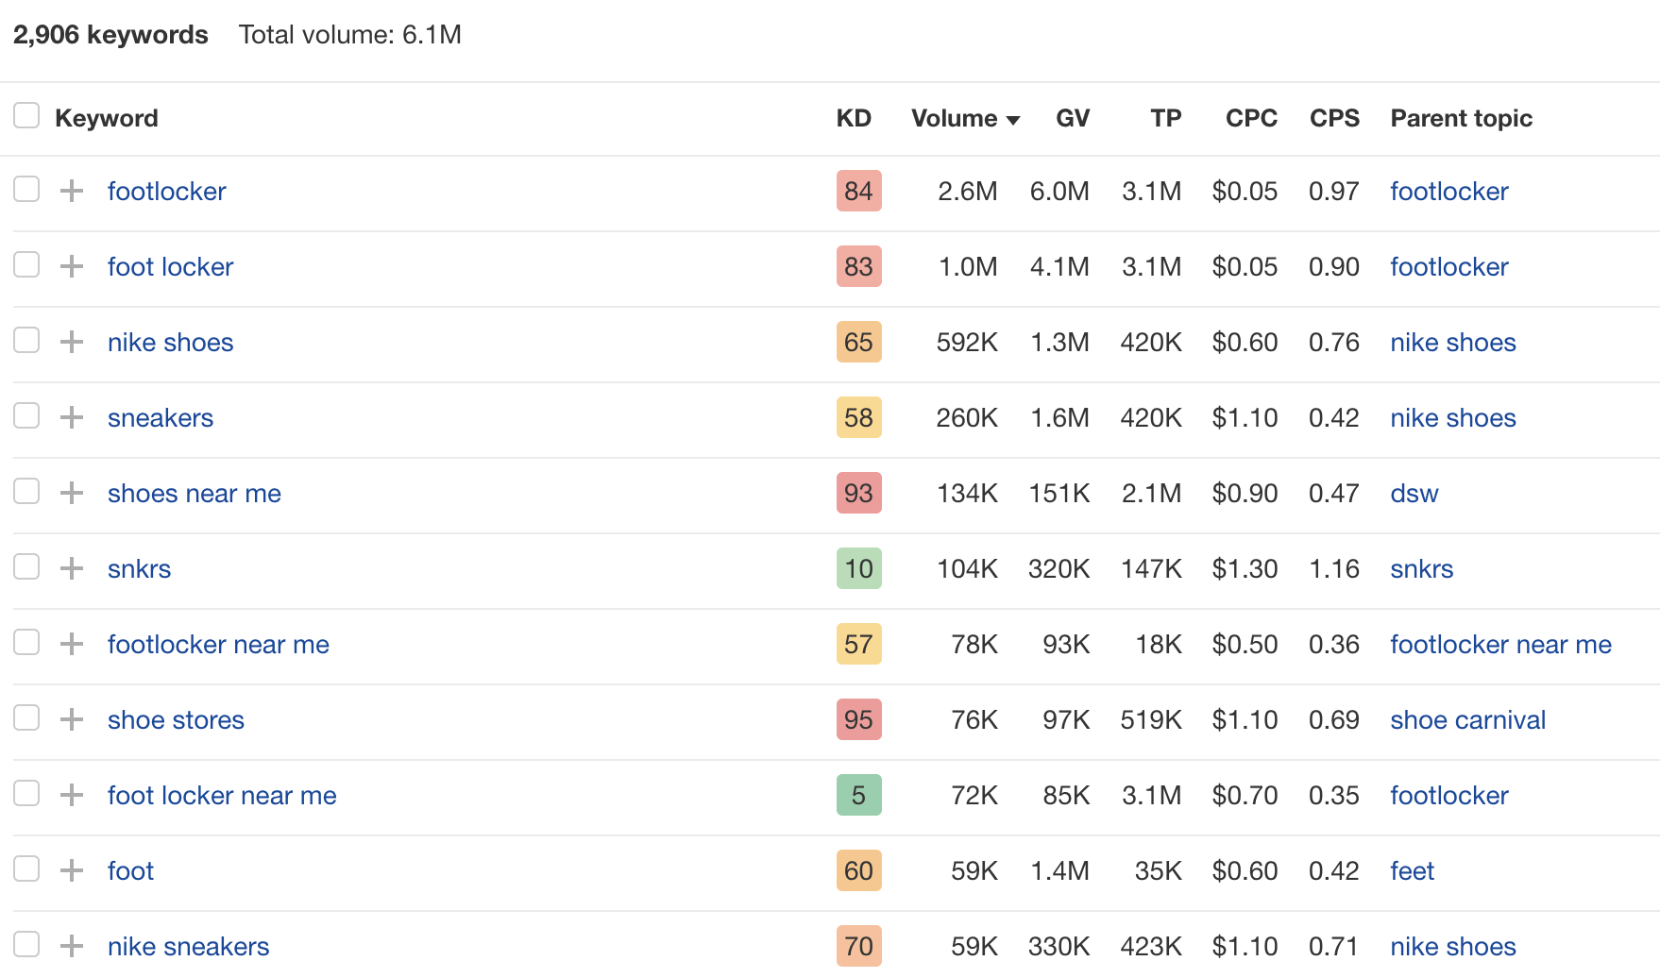Check the select-all checkbox in header
The height and width of the screenshot is (978, 1660).
click(x=26, y=114)
